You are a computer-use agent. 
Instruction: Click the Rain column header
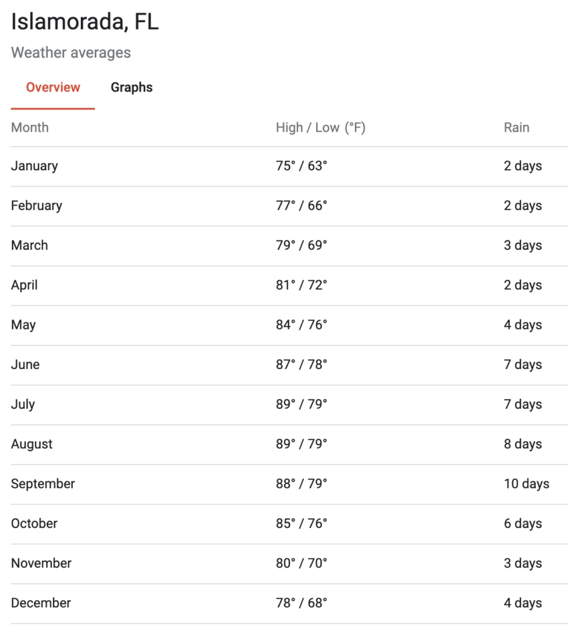(x=516, y=128)
